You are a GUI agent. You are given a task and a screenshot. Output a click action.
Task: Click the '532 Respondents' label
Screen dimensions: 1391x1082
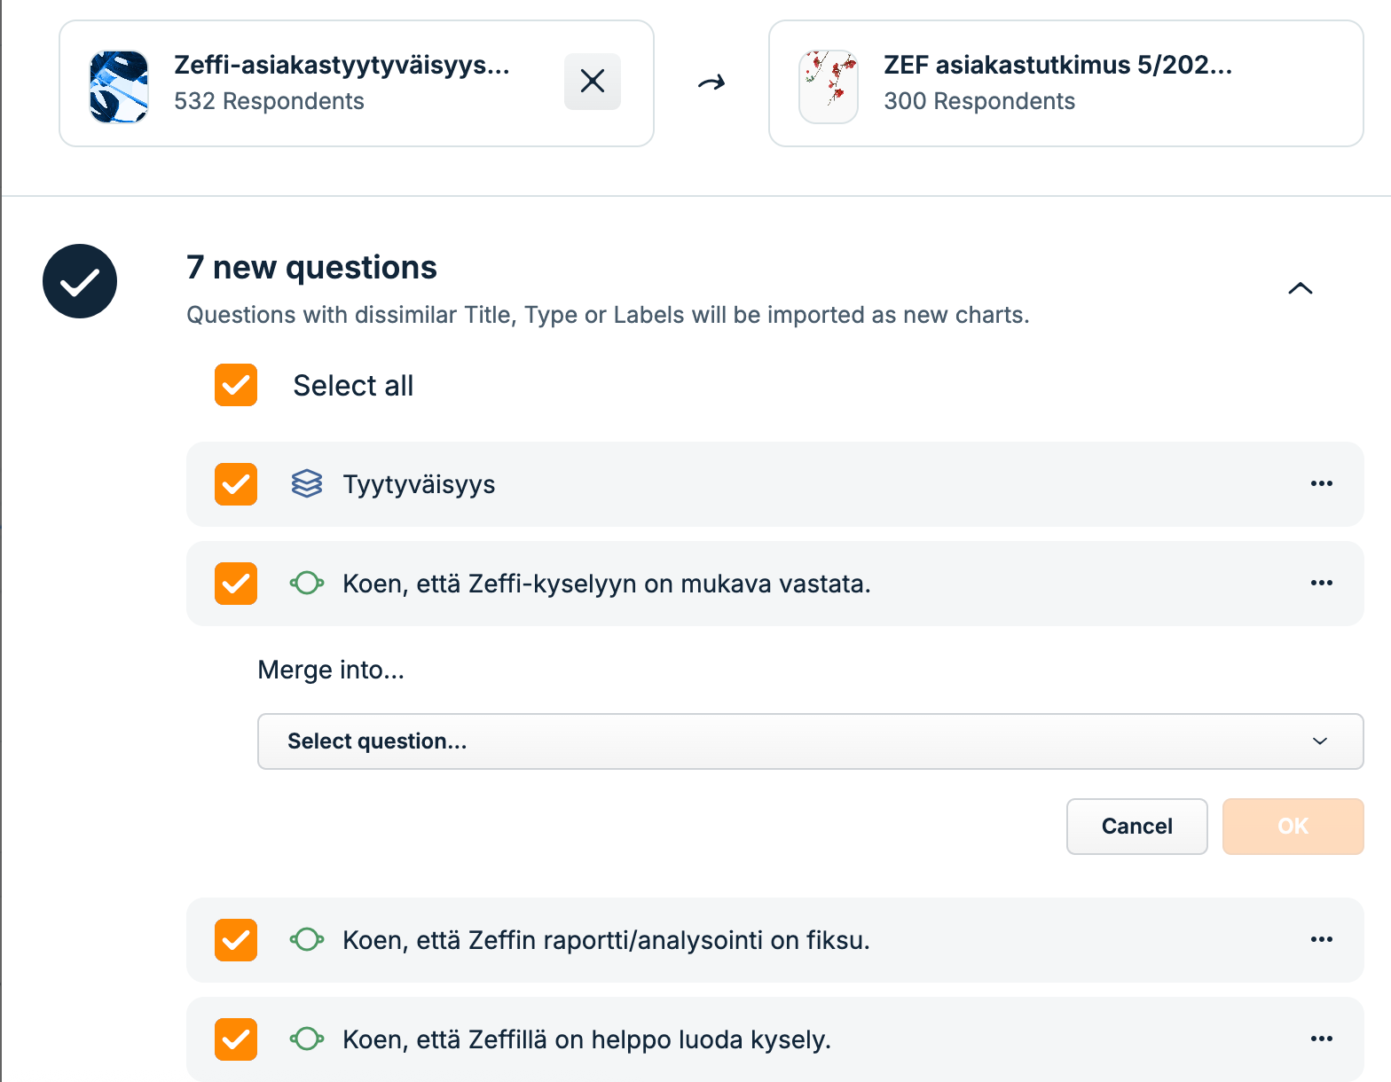coord(269,101)
